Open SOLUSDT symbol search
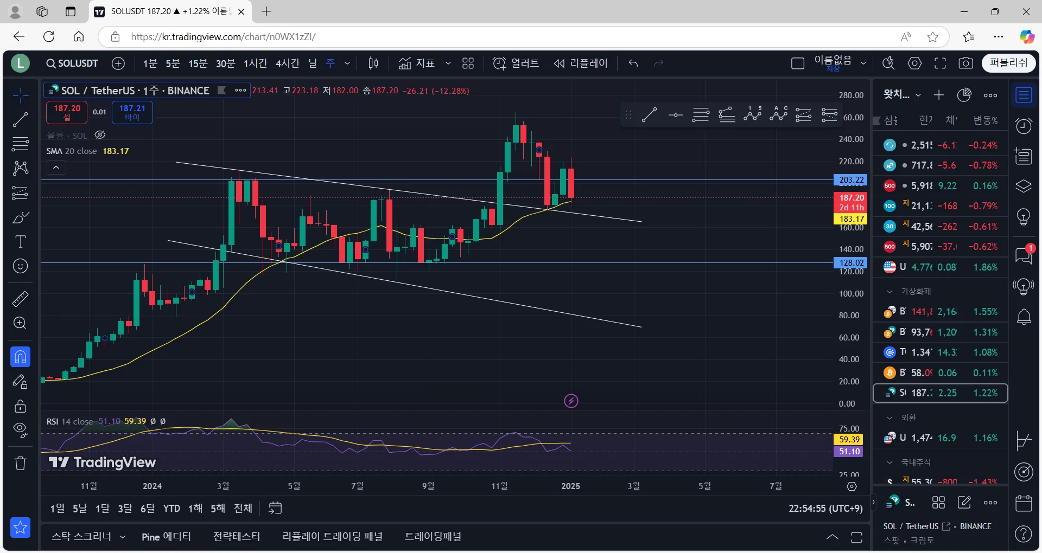Screen dimensions: 1042x553 (73, 63)
